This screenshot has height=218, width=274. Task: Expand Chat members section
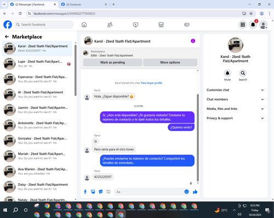pyautogui.click(x=235, y=99)
